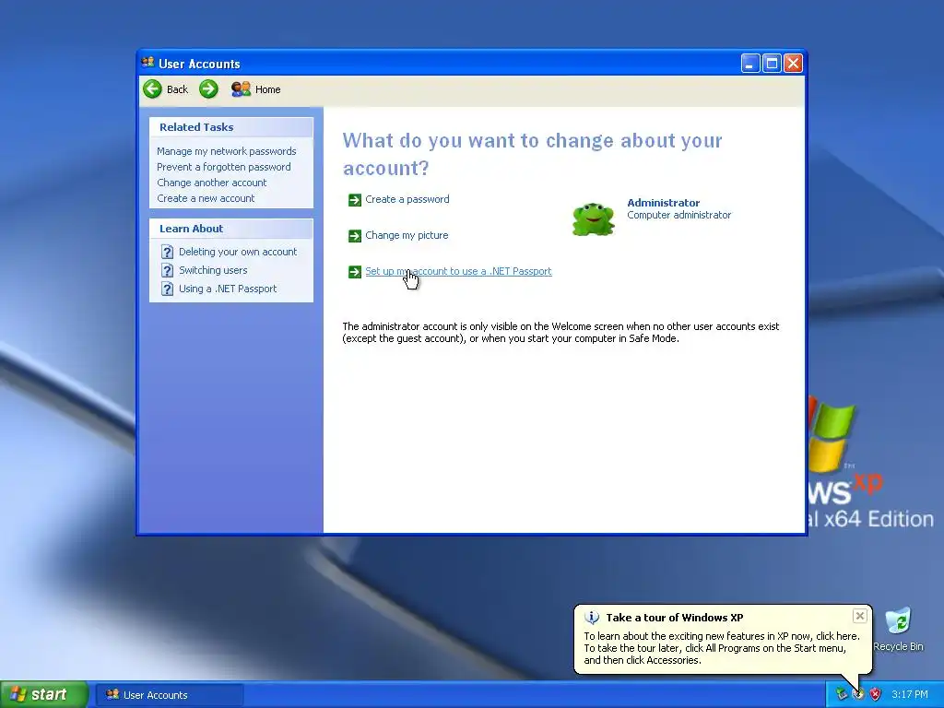Image resolution: width=944 pixels, height=708 pixels.
Task: Click the 3:17 PM clock
Action: 910,694
